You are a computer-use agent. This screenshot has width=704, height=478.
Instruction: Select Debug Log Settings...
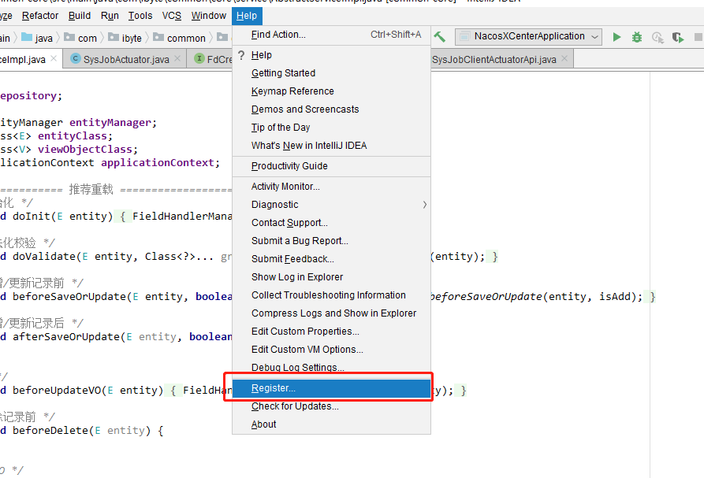pyautogui.click(x=331, y=368)
